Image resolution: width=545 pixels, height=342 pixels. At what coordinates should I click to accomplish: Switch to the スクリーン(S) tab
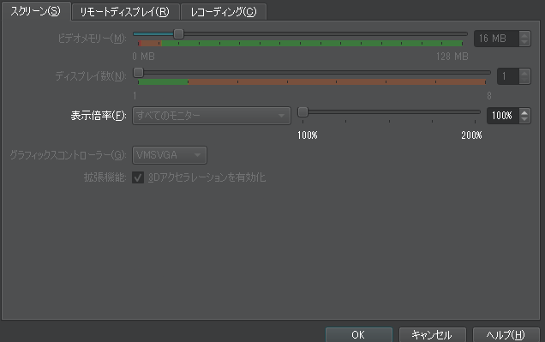(36, 11)
